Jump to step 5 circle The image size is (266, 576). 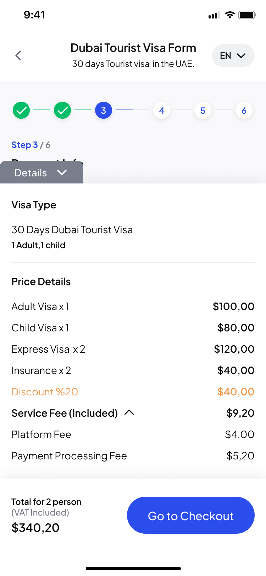pos(203,111)
